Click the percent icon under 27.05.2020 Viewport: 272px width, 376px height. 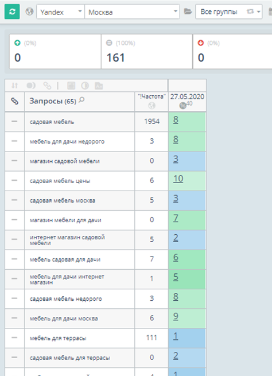pyautogui.click(x=183, y=106)
